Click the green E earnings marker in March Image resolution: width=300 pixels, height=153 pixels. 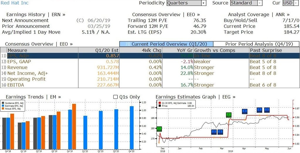229,115
